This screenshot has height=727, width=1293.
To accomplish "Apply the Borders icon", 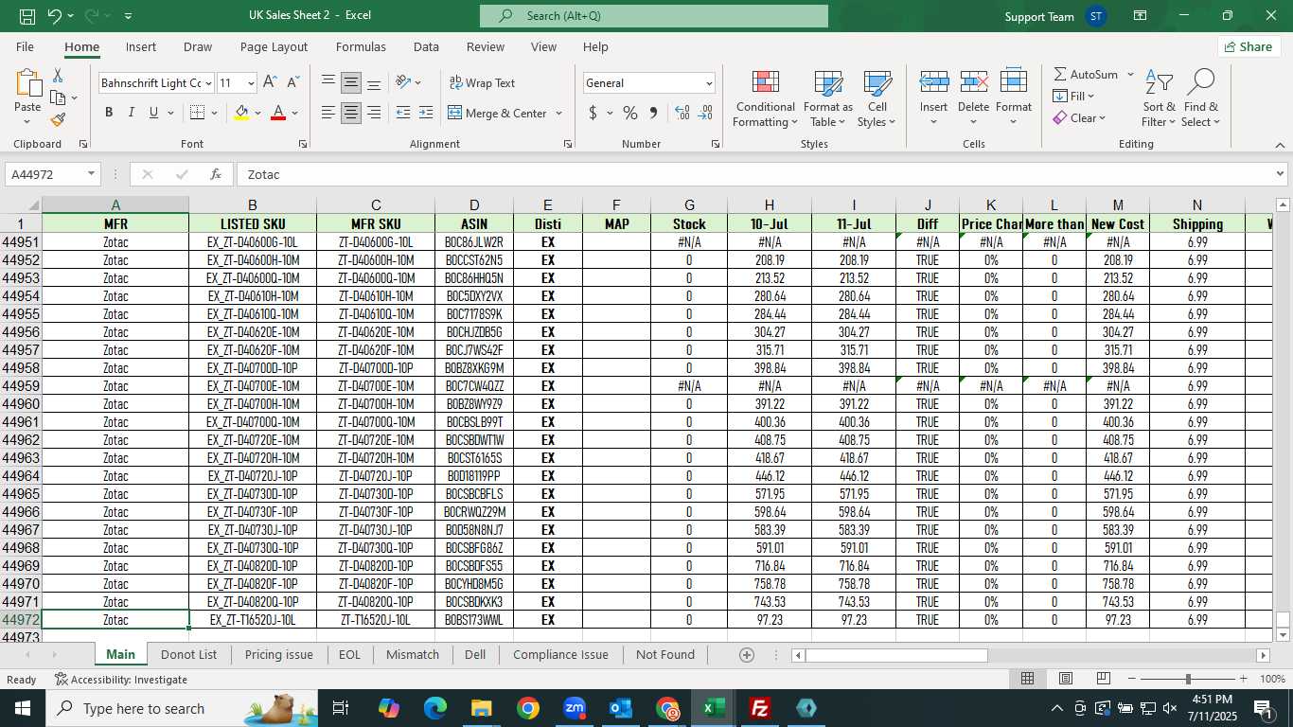I will click(x=197, y=113).
